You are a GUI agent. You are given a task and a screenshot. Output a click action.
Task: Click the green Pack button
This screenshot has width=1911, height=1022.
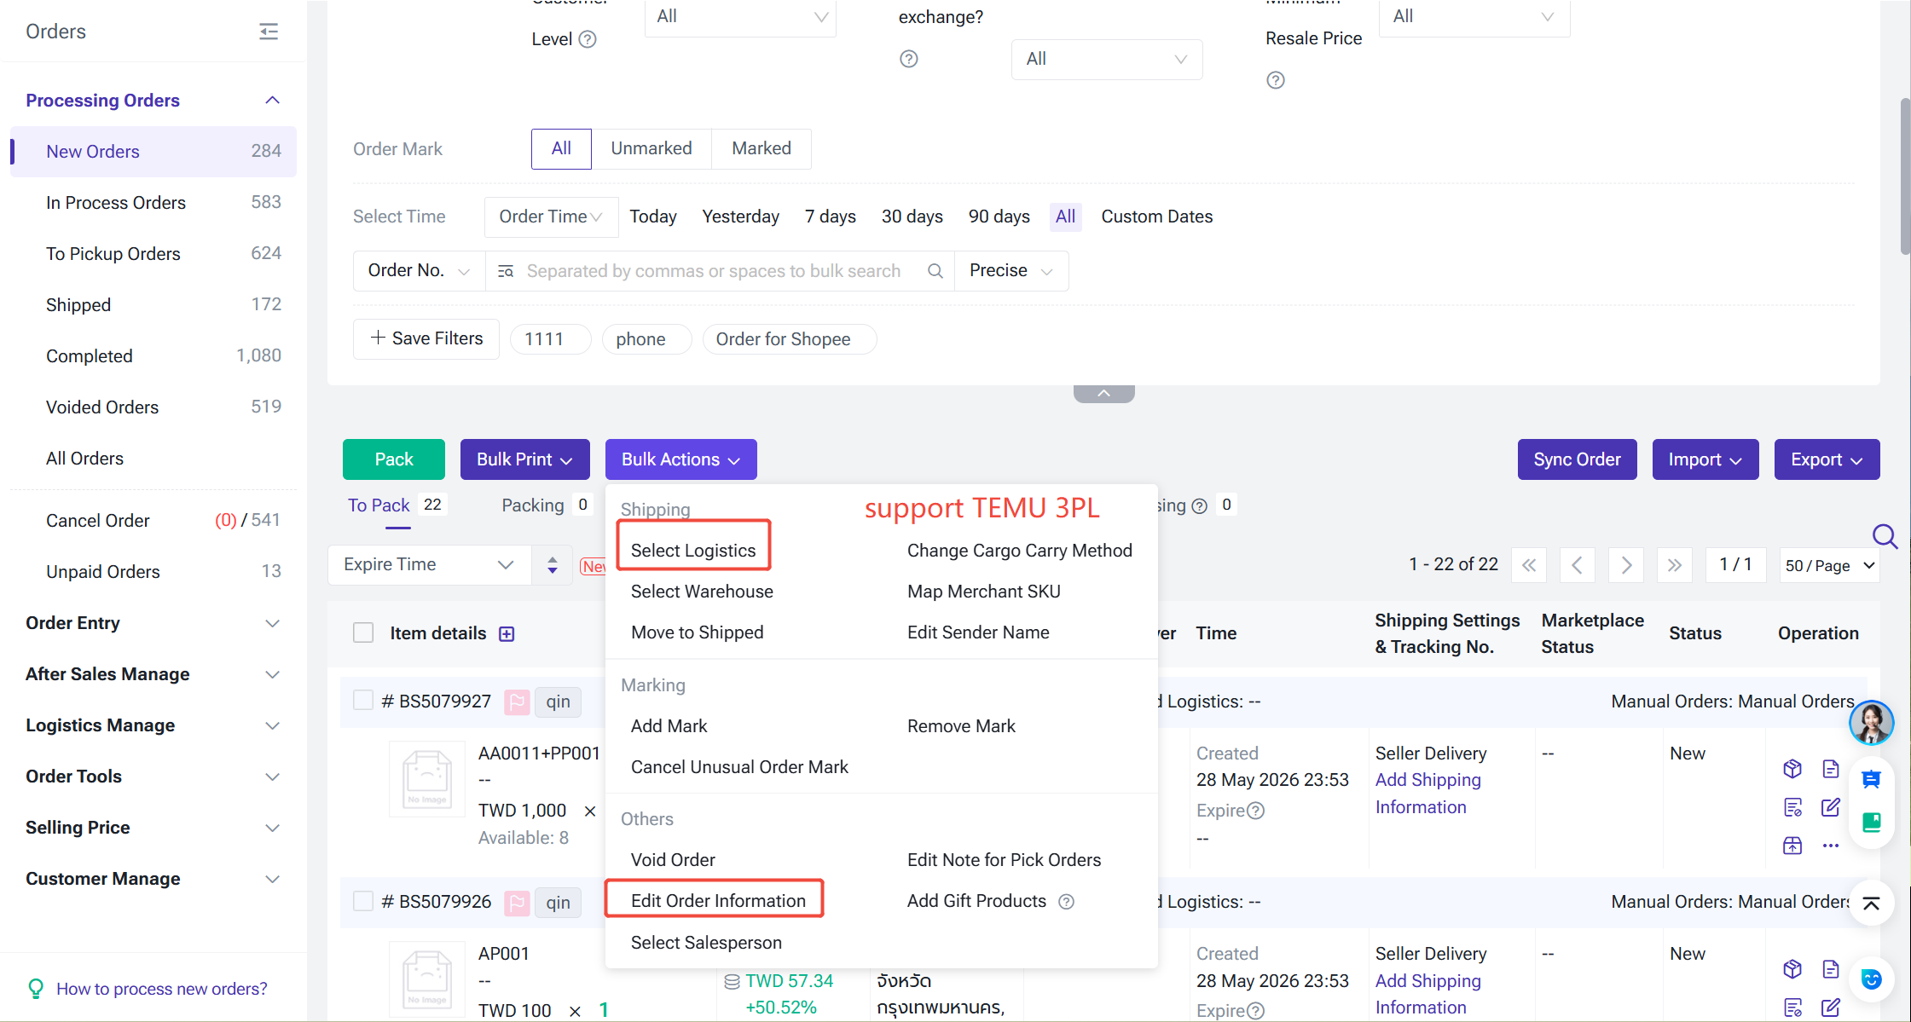[x=394, y=459]
